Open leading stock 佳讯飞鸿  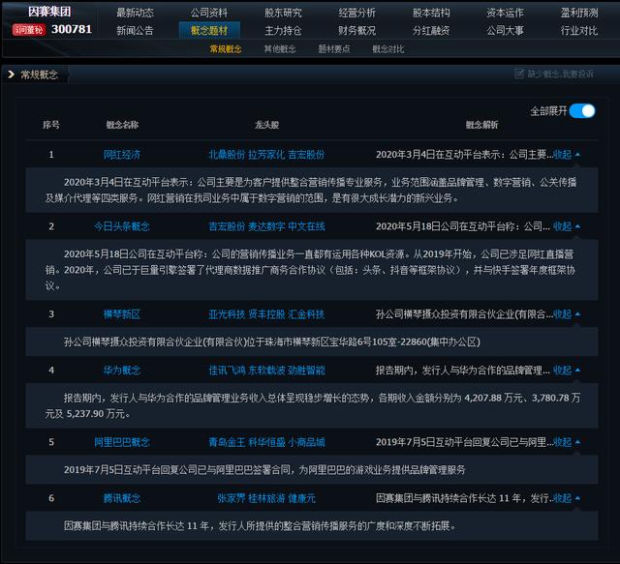click(227, 371)
